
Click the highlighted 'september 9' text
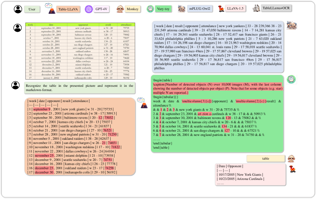click(x=42, y=109)
